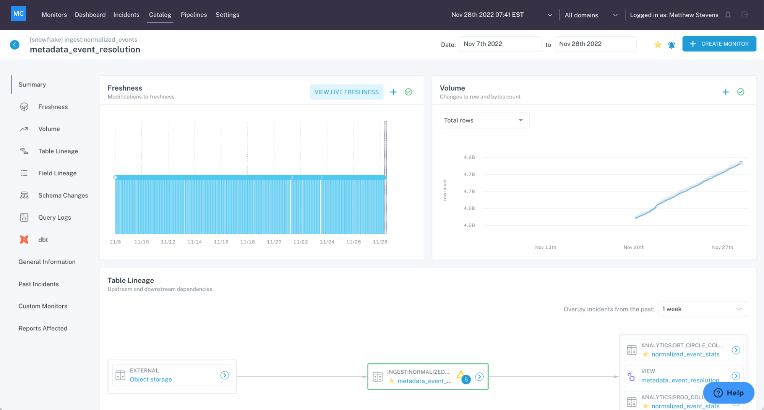The height and width of the screenshot is (410, 764).
Task: Switch to the Incidents tab
Action: click(x=126, y=15)
